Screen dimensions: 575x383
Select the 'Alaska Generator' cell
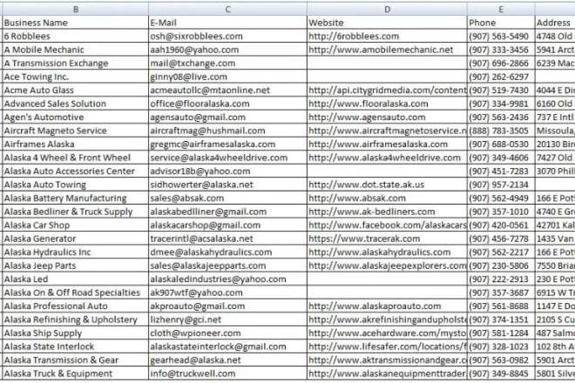76,239
